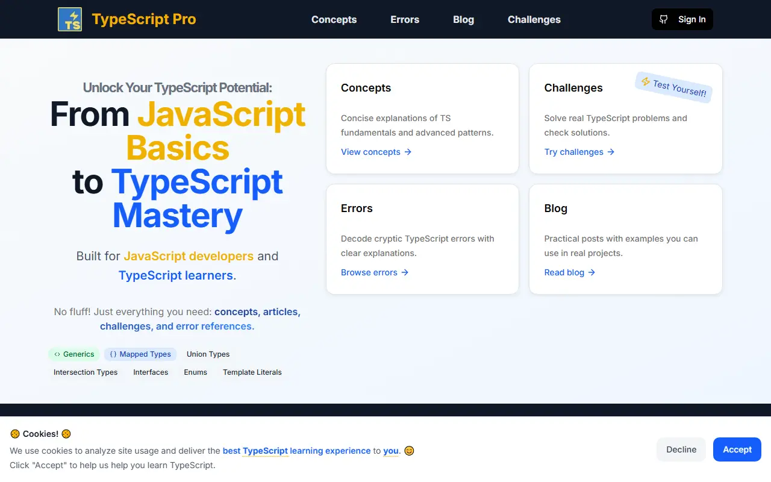Click the Errors card heading

(x=357, y=208)
